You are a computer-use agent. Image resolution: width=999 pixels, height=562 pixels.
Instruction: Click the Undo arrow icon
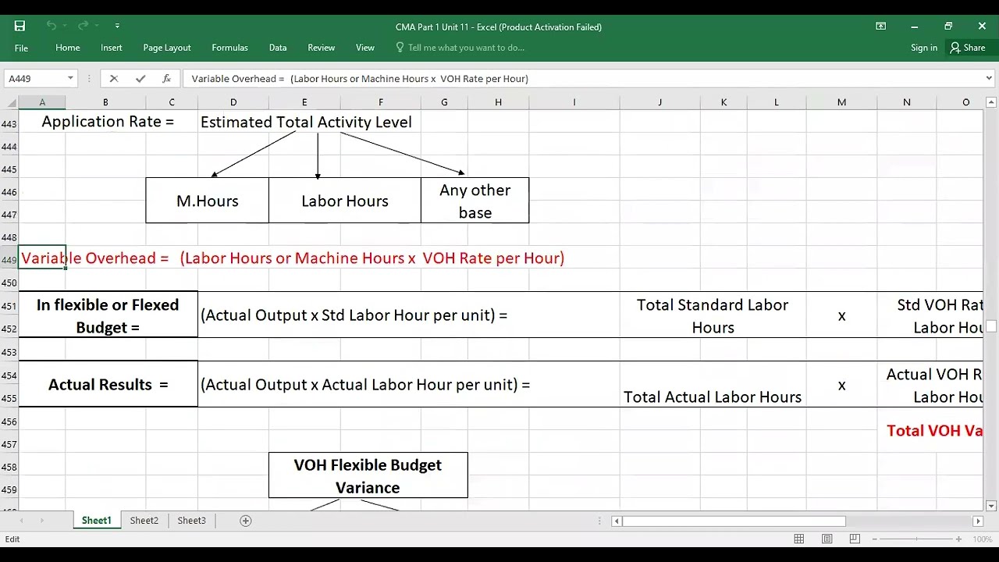tap(52, 26)
